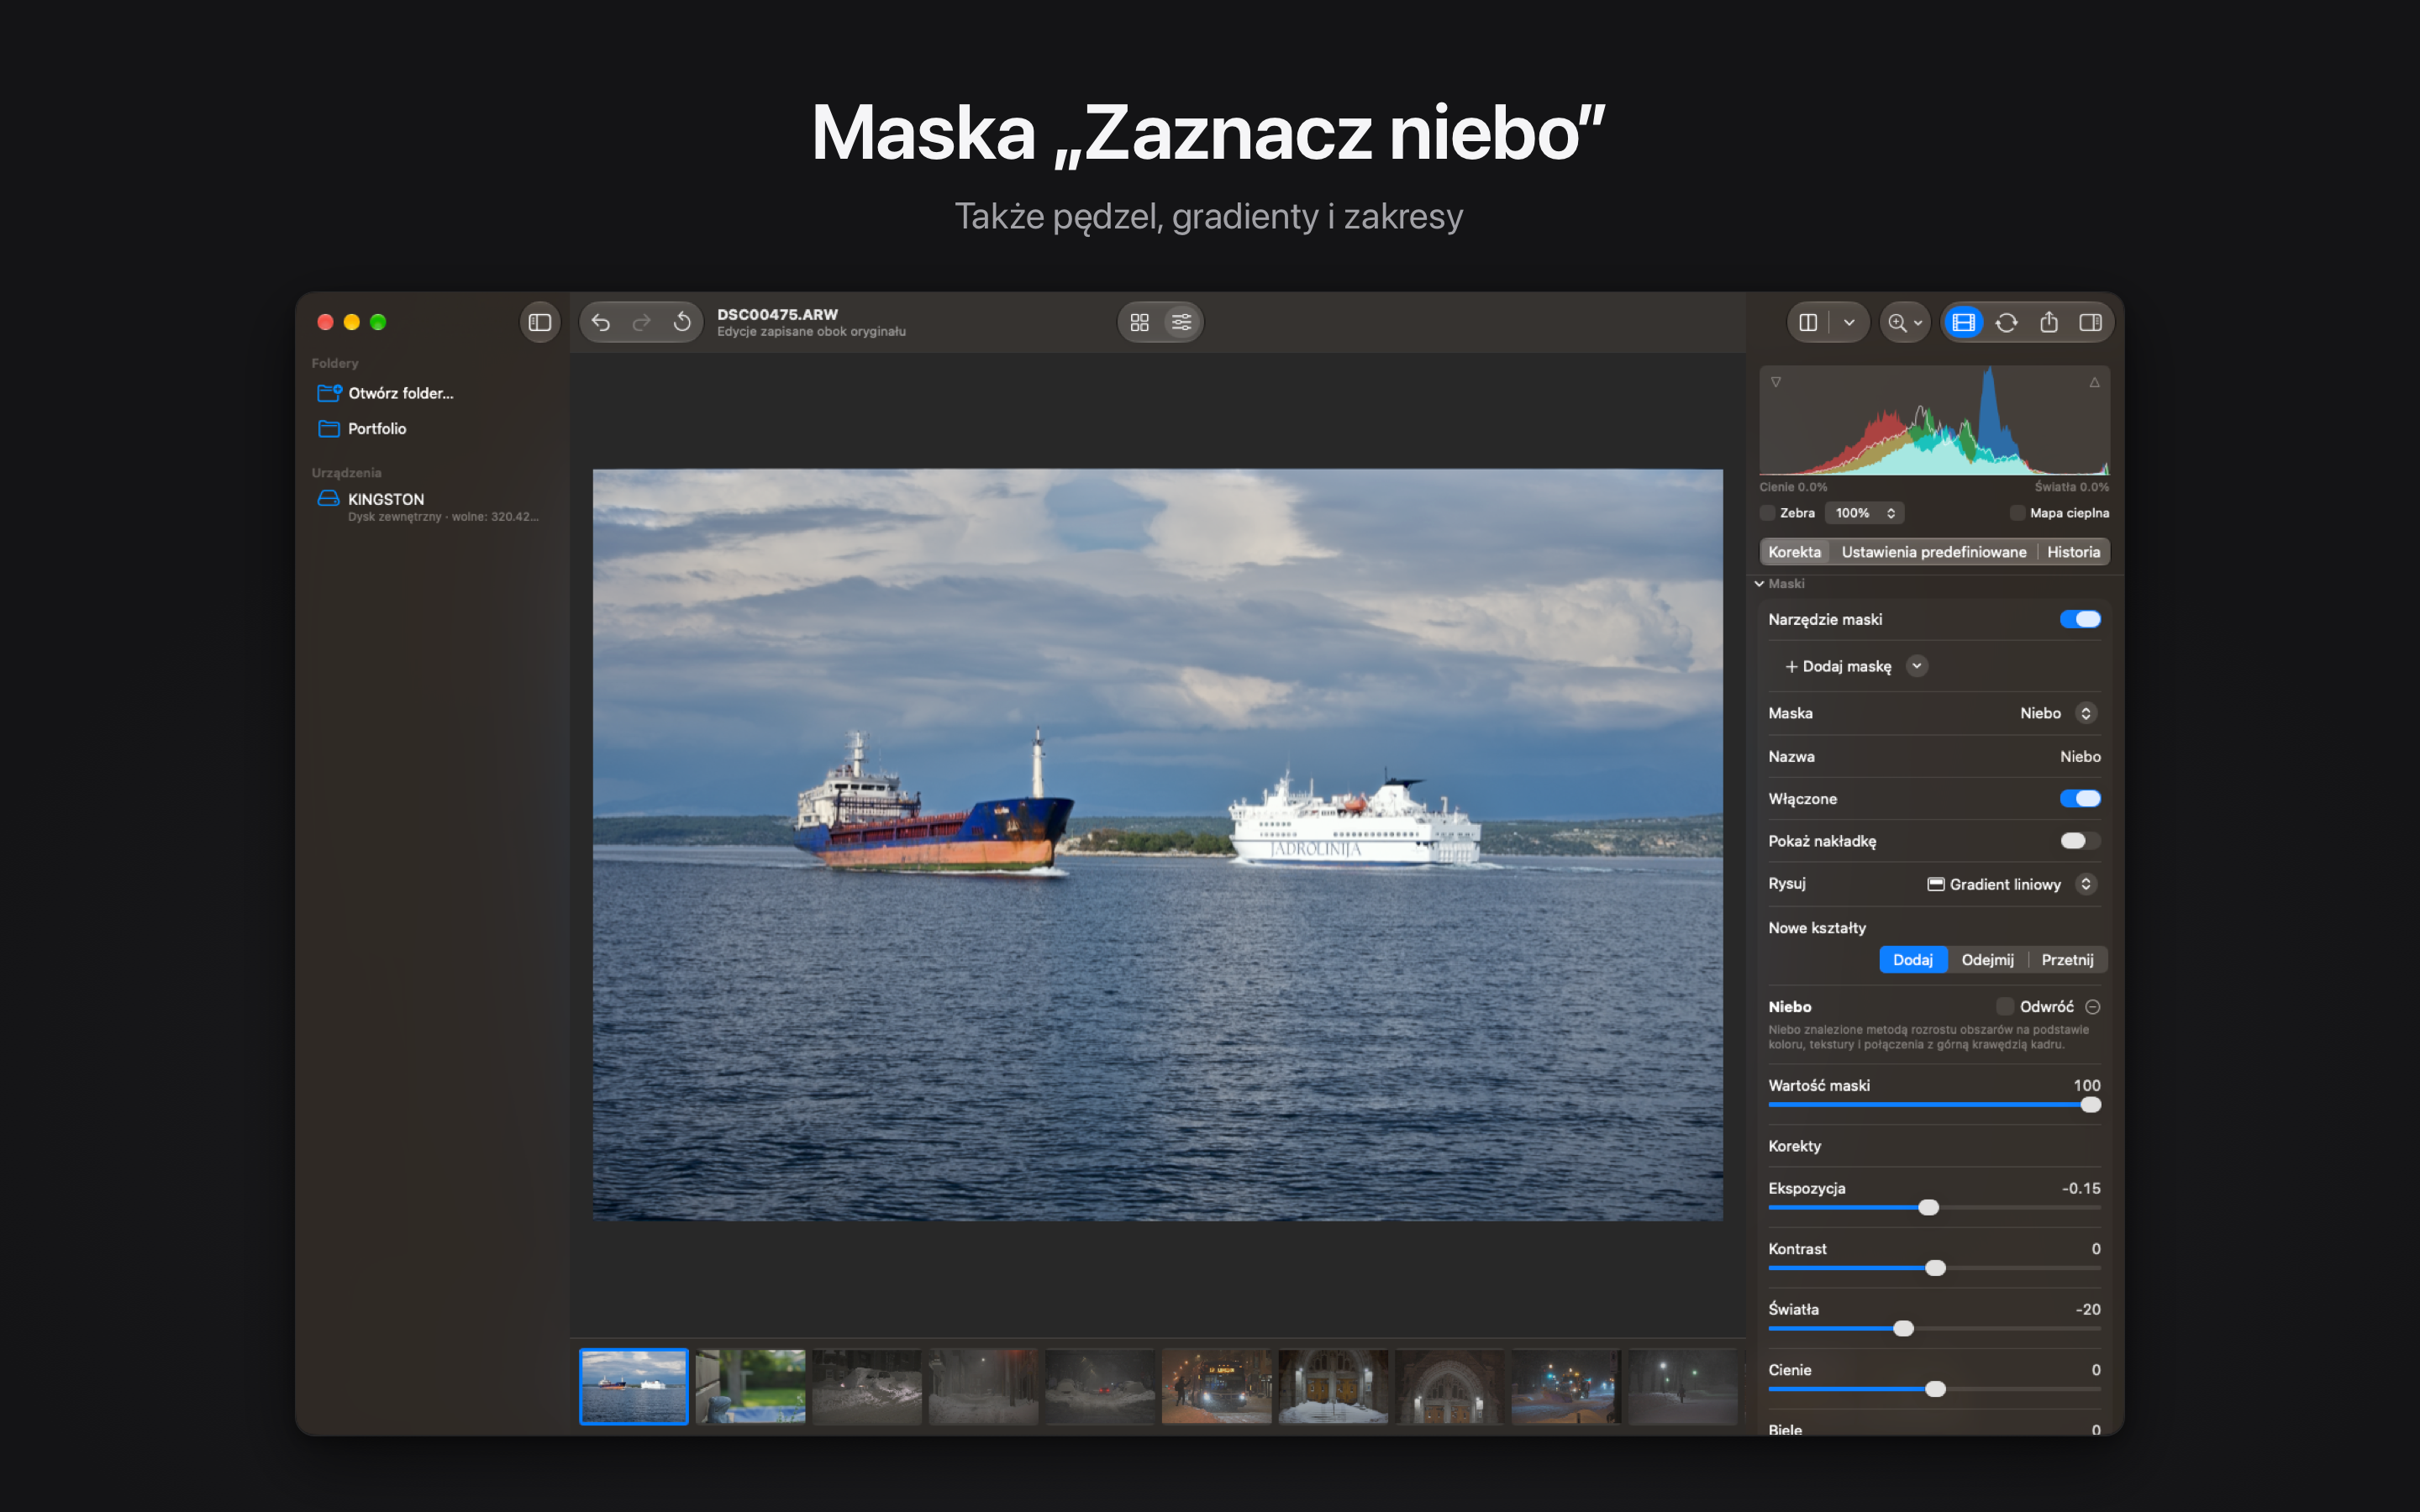
Task: Select the Odejmij shape mode
Action: (1987, 960)
